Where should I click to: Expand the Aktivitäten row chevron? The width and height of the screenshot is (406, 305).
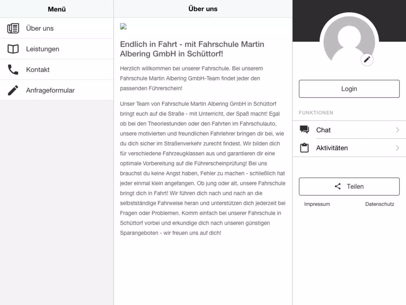click(x=397, y=148)
